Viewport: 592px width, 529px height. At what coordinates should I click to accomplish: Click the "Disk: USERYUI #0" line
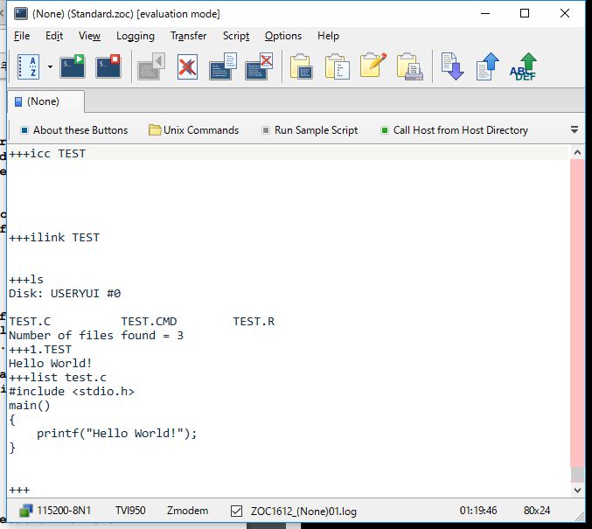click(x=65, y=294)
